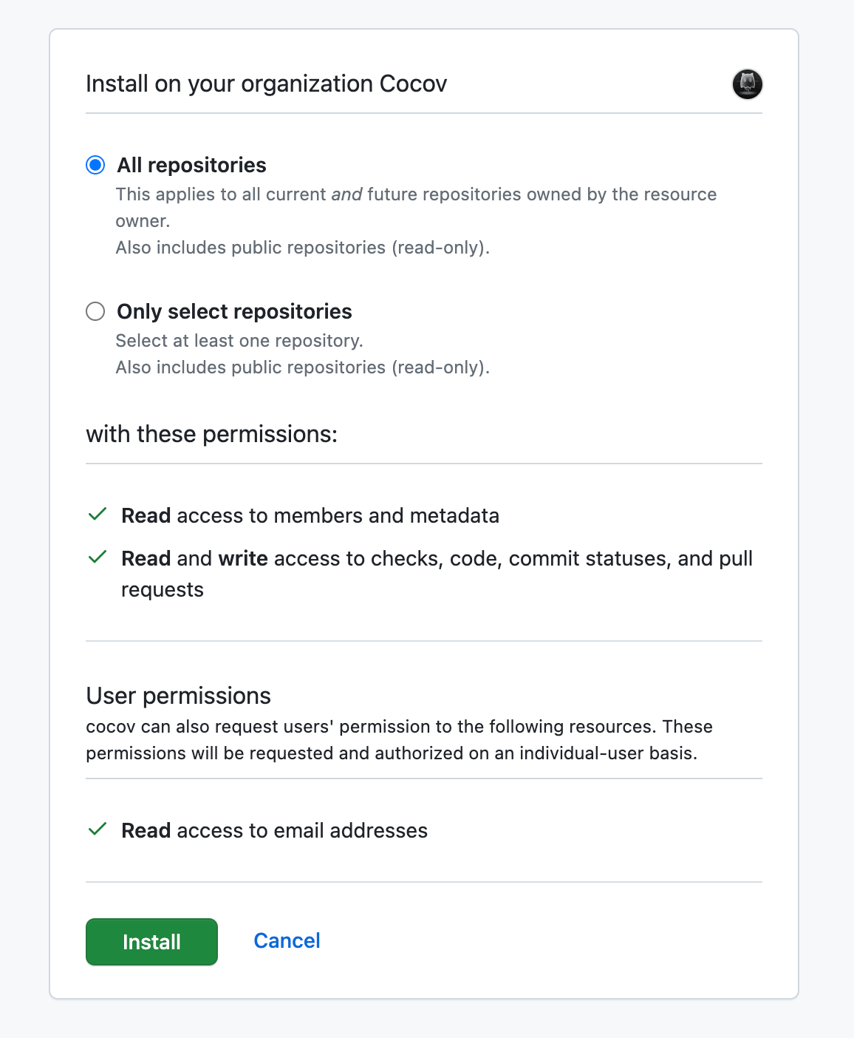Screen dimensions: 854x1038
Task: Click the green Install button
Action: pyautogui.click(x=151, y=942)
